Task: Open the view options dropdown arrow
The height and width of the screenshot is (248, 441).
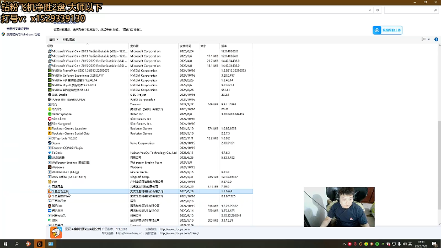Action: coord(429,39)
